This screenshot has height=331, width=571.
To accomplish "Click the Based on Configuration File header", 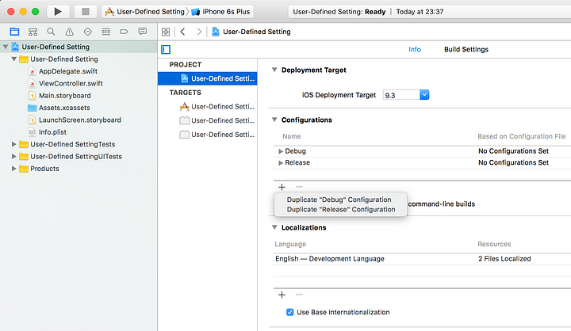I will [x=522, y=136].
